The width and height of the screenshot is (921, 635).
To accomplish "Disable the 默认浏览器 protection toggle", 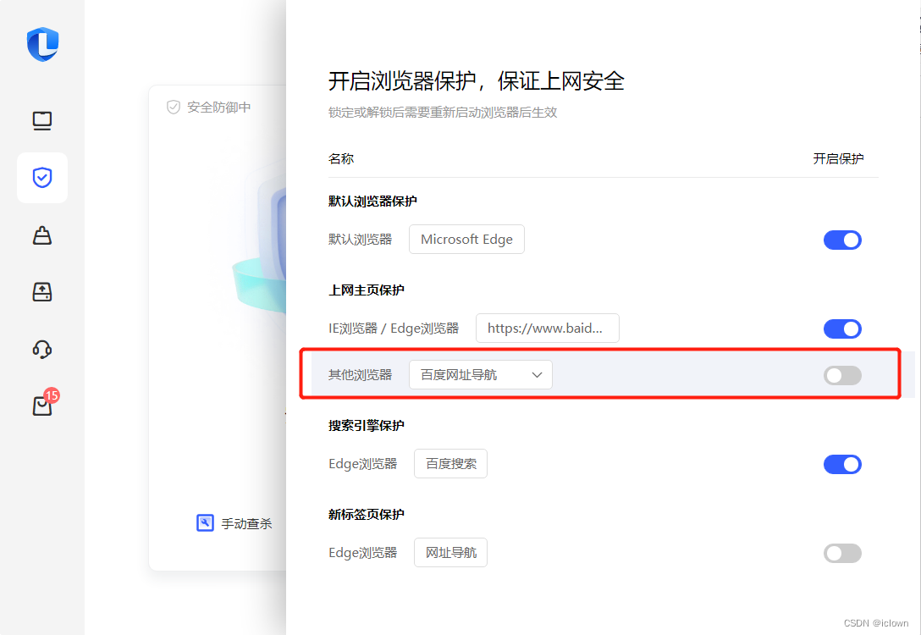I will [x=842, y=240].
